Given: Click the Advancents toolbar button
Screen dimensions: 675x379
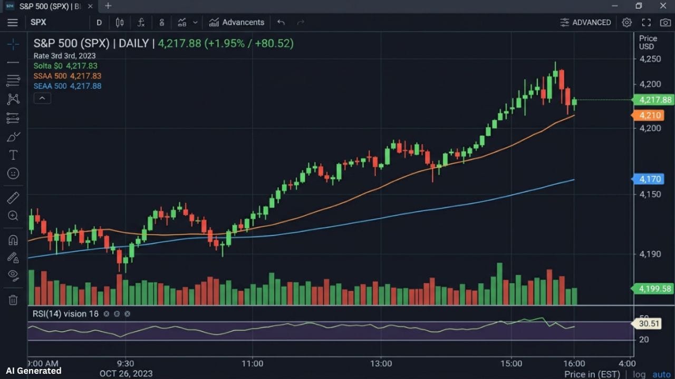Looking at the screenshot, I should 237,23.
